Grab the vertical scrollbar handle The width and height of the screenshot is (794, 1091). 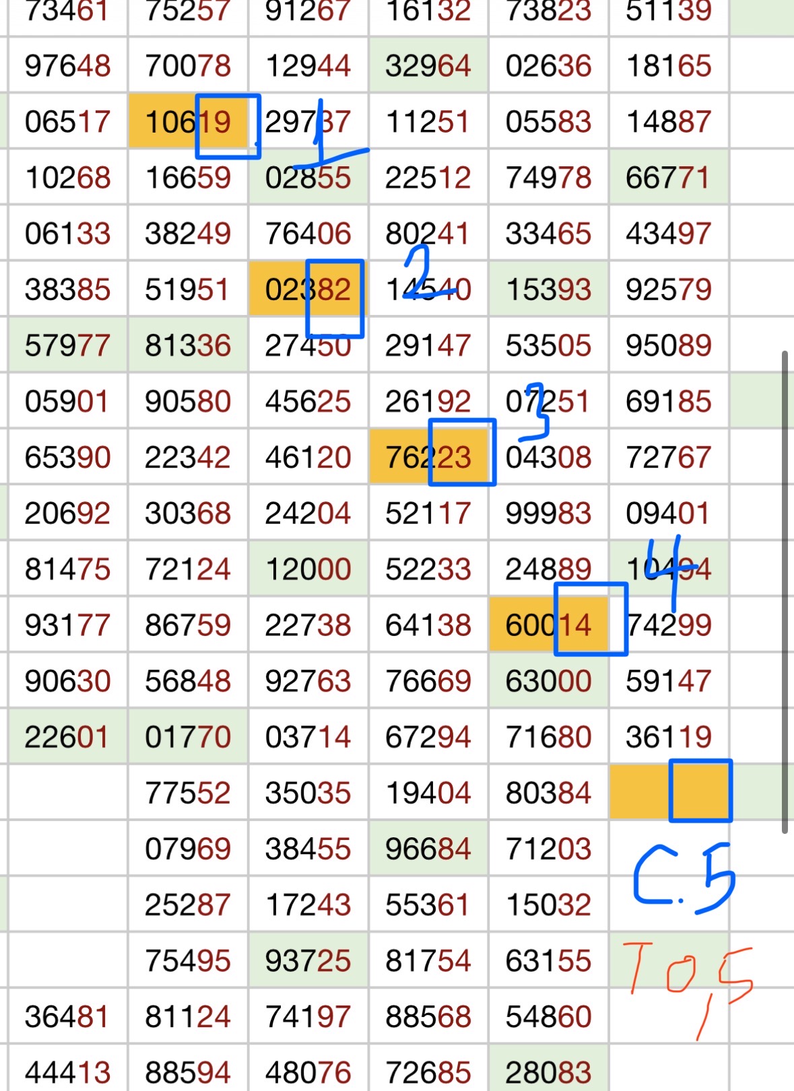point(785,592)
